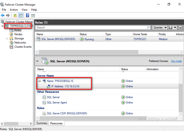Select IP Address: 172.16.0.210 resource
The height and width of the screenshot is (131, 184).
coord(65,86)
